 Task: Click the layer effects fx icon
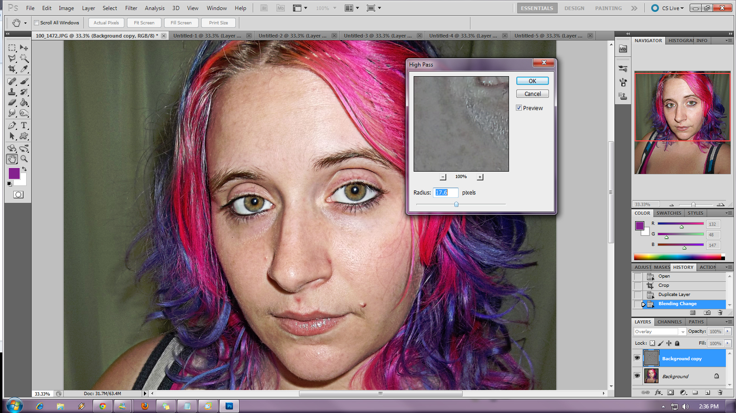tap(659, 392)
